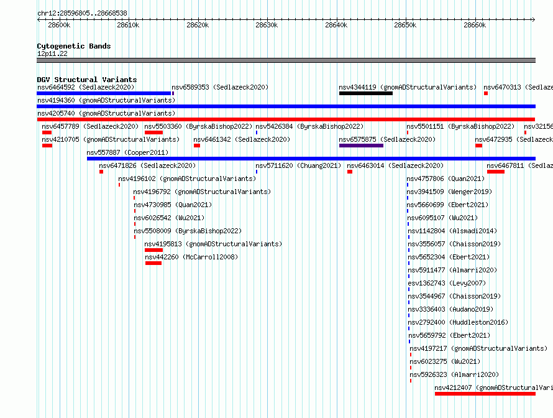Select the nsv6589353 (Sedlazeck2020) label

(x=220, y=87)
